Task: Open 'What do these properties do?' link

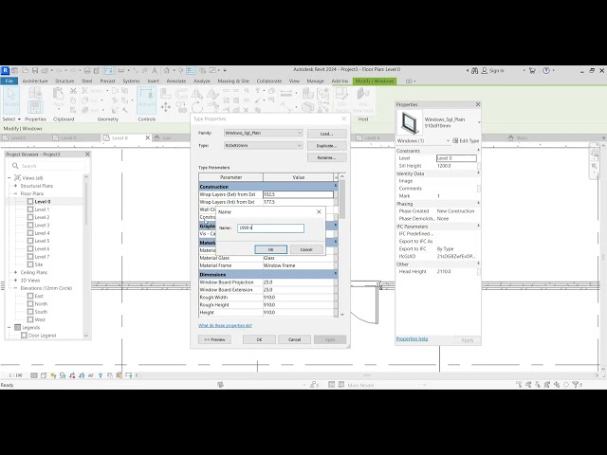Action: pos(225,326)
